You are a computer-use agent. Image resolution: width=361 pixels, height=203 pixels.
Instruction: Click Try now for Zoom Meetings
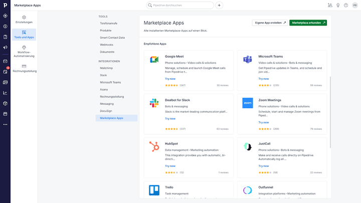[x=264, y=122]
